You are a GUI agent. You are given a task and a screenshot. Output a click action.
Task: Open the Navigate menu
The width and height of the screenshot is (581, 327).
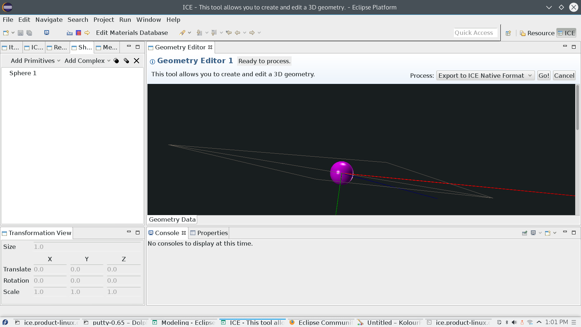coord(49,20)
